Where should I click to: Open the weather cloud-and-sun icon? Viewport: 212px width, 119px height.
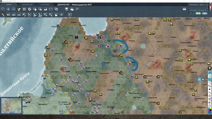[x=72, y=9]
